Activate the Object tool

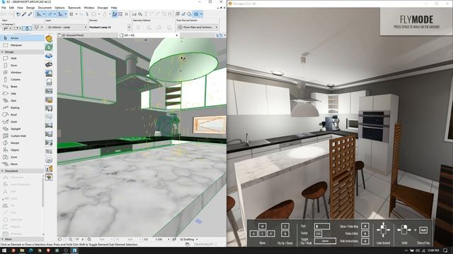pos(22,150)
